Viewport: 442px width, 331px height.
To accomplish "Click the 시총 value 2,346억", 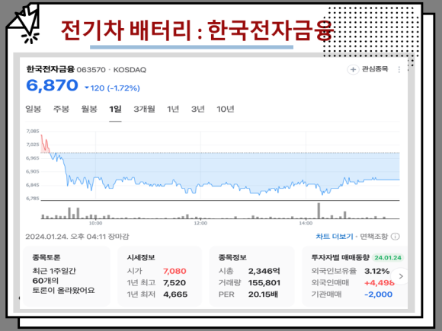I will coord(264,271).
